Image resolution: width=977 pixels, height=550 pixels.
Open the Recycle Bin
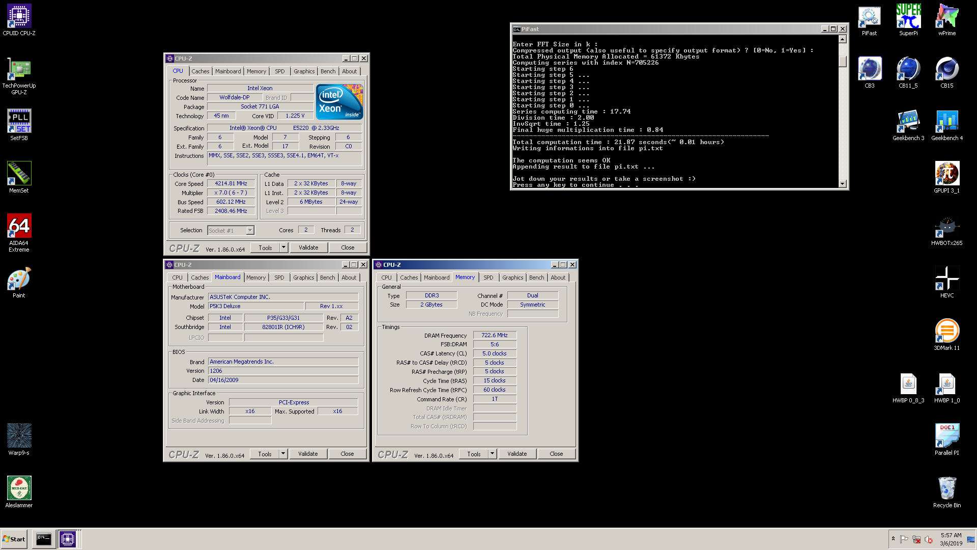click(947, 492)
